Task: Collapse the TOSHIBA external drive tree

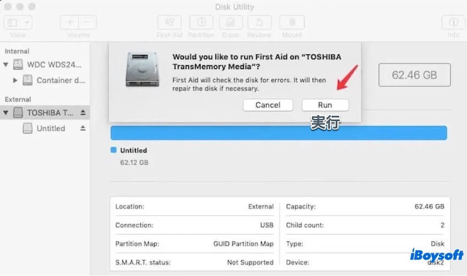Action: (6, 112)
